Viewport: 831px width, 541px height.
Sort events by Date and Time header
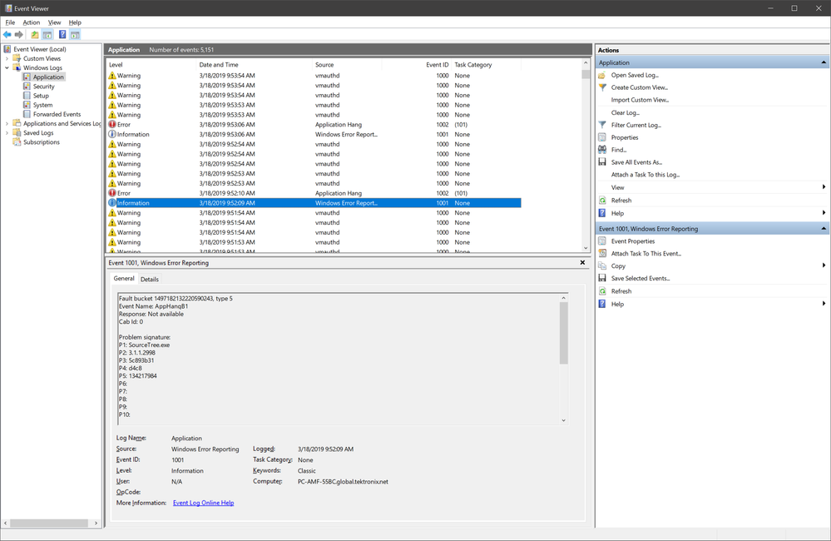pos(254,65)
